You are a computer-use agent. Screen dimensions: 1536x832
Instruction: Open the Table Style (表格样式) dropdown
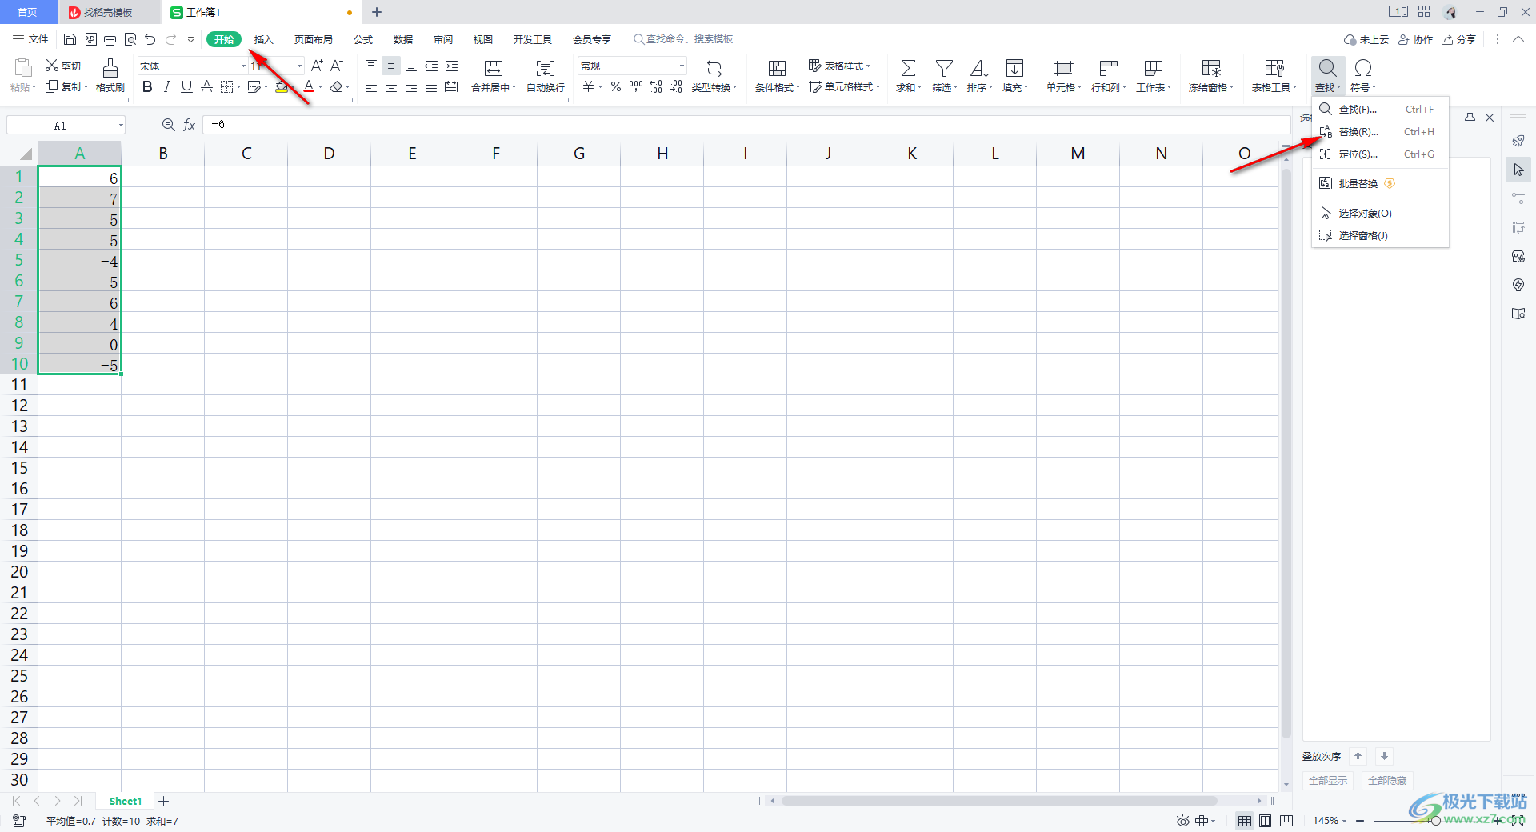(839, 66)
